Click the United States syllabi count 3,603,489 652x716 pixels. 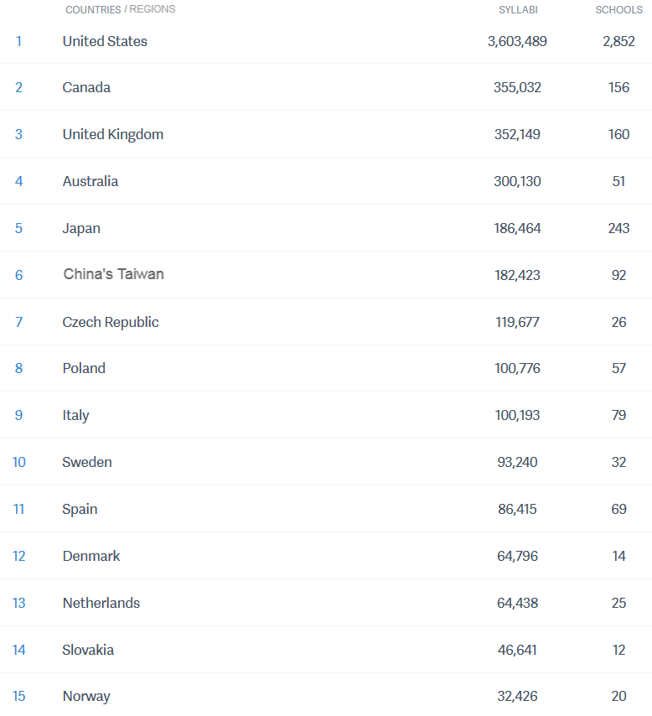coord(517,41)
